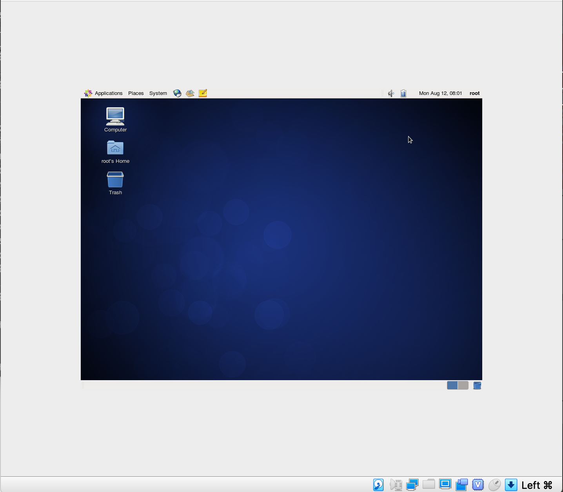
Task: Click the battery status icon
Action: coord(403,93)
